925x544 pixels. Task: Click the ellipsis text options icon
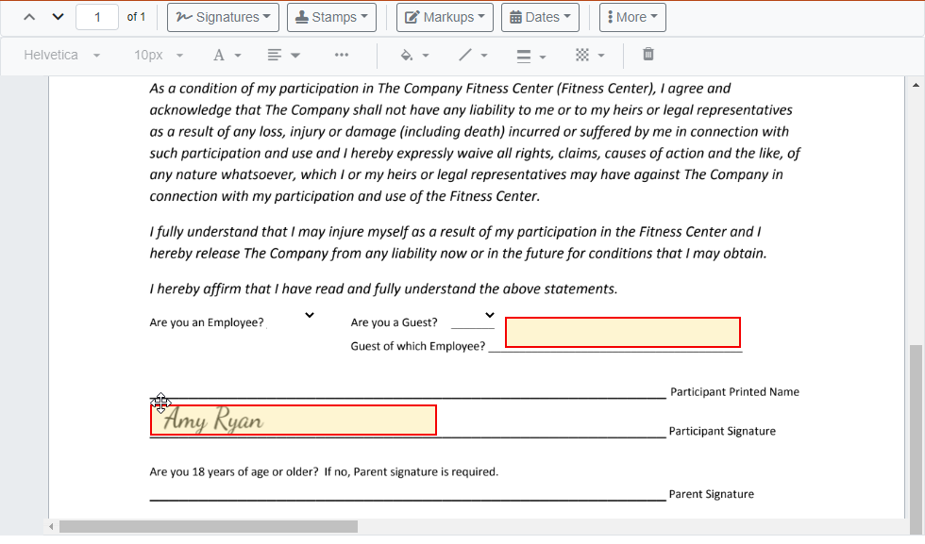coord(342,56)
